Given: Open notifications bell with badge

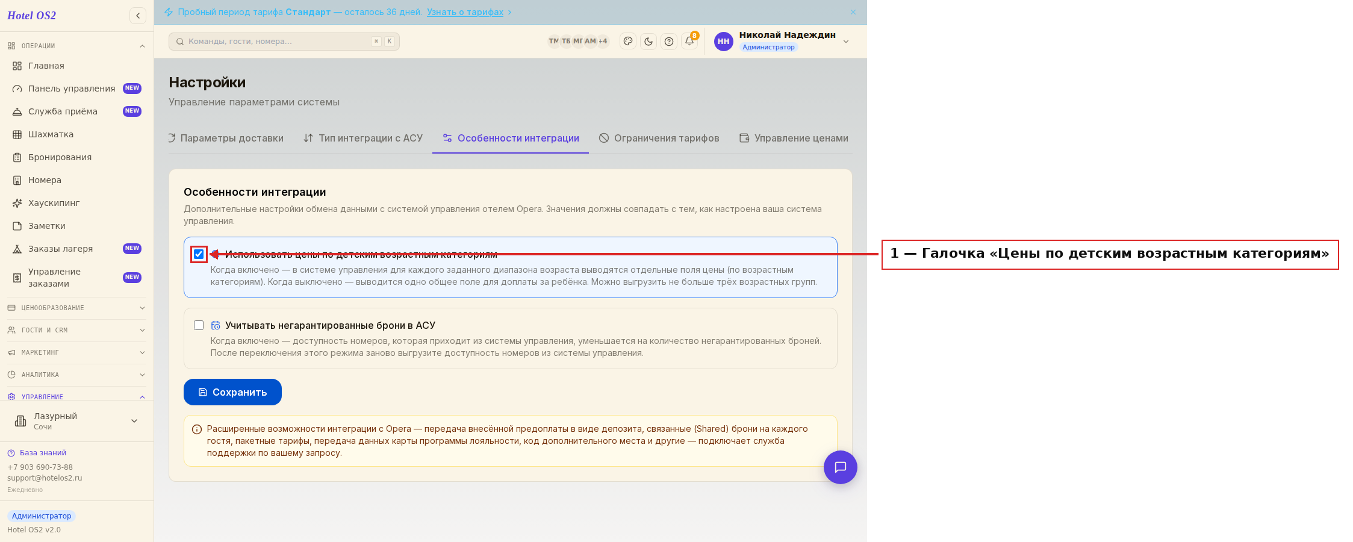Looking at the screenshot, I should 689,41.
